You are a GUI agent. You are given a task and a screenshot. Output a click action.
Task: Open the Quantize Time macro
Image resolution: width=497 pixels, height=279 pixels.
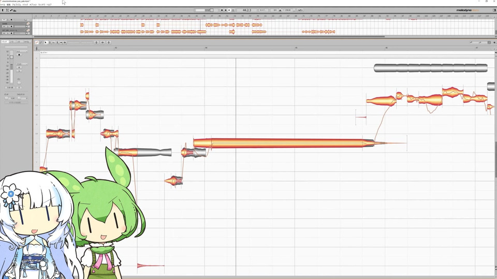click(x=103, y=42)
